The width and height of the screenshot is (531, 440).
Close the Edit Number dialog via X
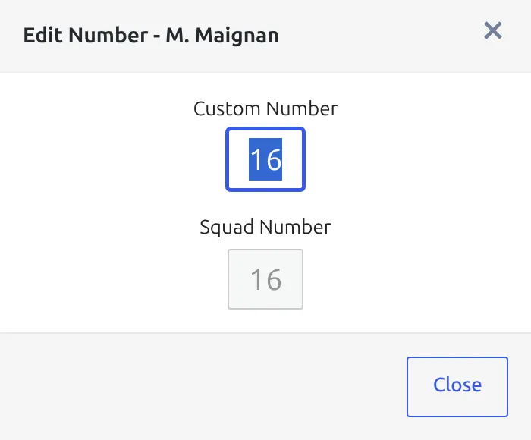(493, 31)
